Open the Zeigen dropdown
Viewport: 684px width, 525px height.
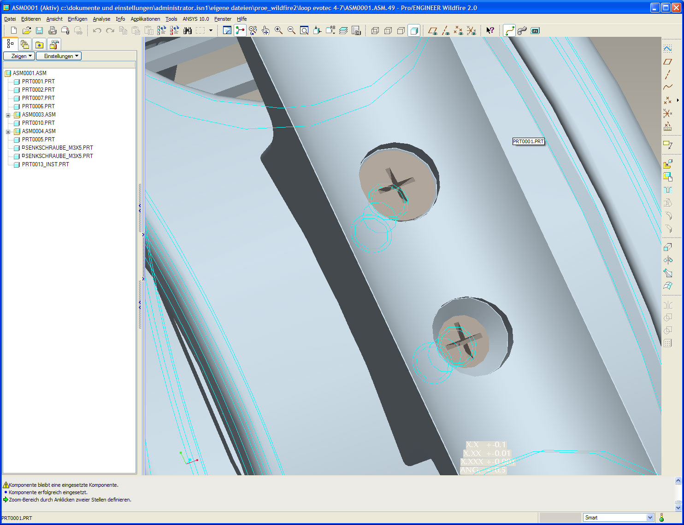pyautogui.click(x=19, y=56)
